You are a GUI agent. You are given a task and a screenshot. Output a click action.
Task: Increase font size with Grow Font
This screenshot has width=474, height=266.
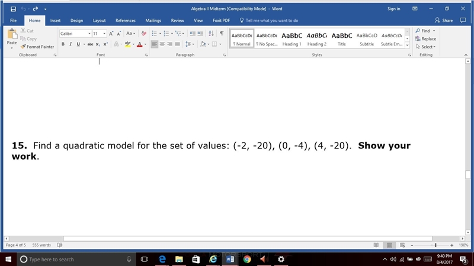111,34
